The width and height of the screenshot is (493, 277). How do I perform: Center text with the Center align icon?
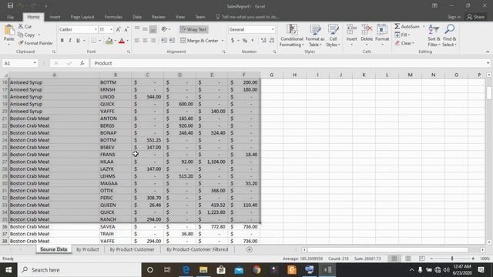145,41
